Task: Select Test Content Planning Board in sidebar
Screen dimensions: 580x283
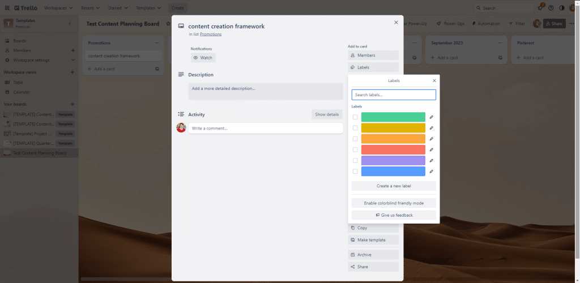Action: pos(39,153)
